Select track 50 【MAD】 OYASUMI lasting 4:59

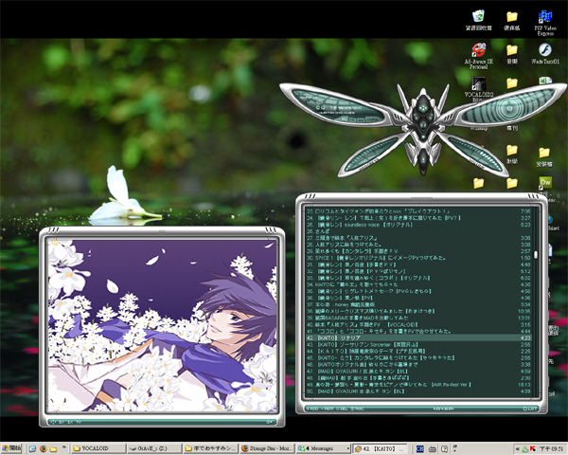(x=418, y=391)
